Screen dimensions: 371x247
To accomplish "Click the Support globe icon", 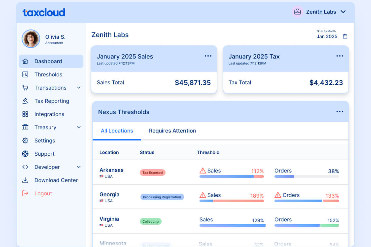I will [25, 154].
